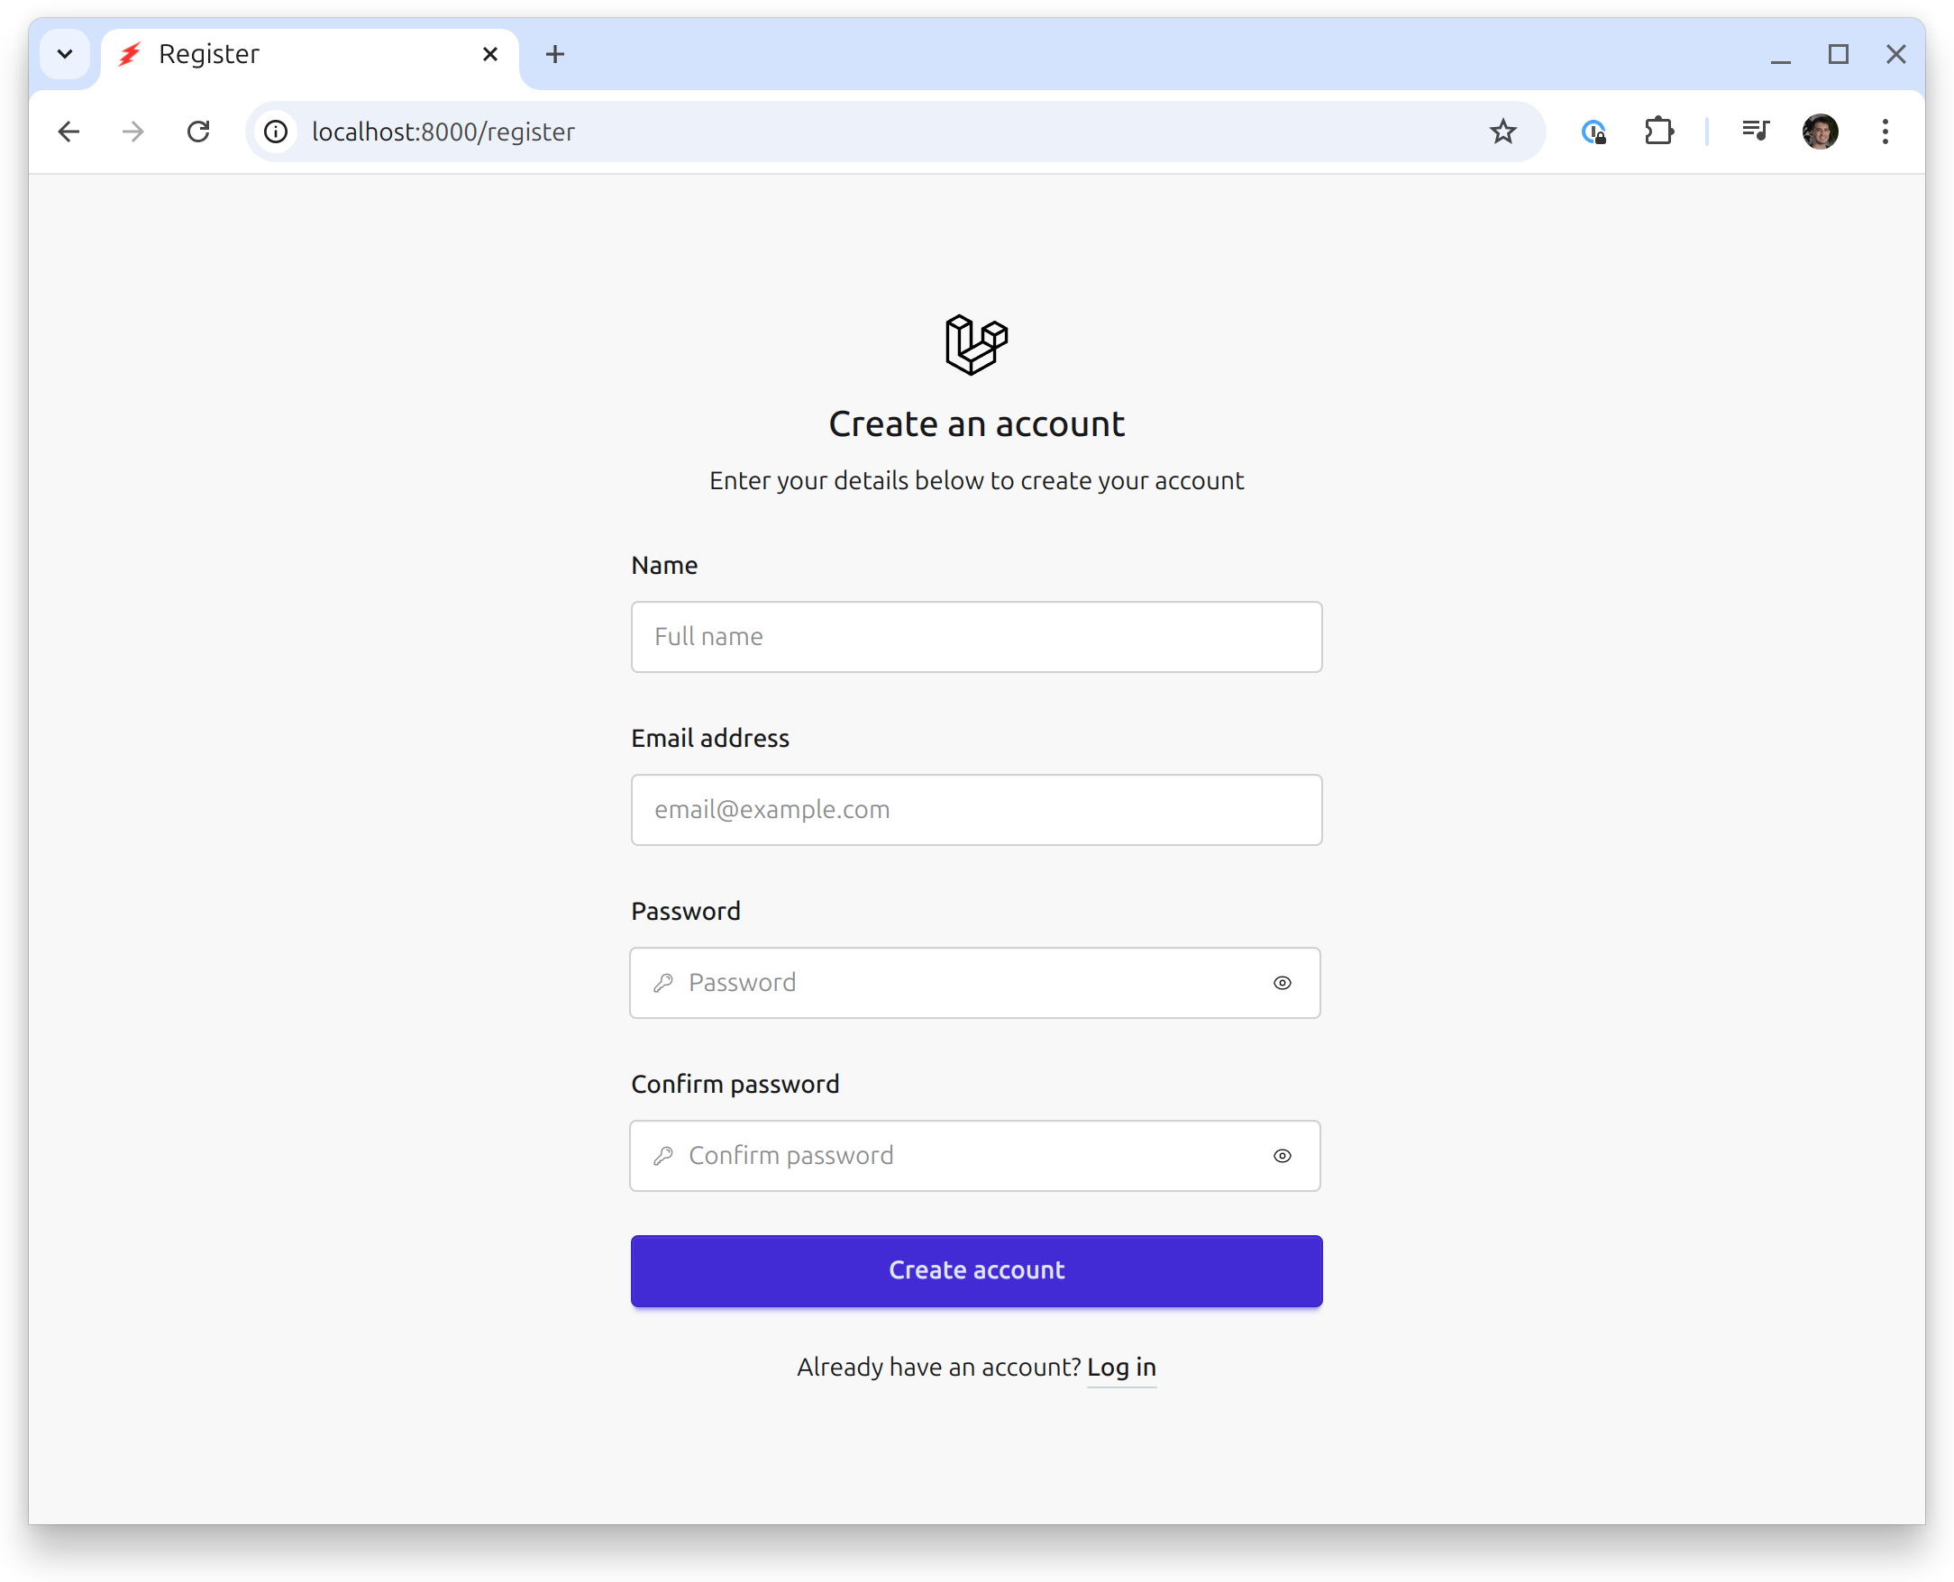
Task: Open the Log in link
Action: (x=1121, y=1367)
